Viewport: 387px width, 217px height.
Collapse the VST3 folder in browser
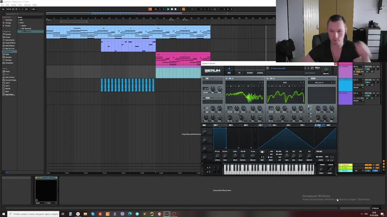tap(18, 23)
